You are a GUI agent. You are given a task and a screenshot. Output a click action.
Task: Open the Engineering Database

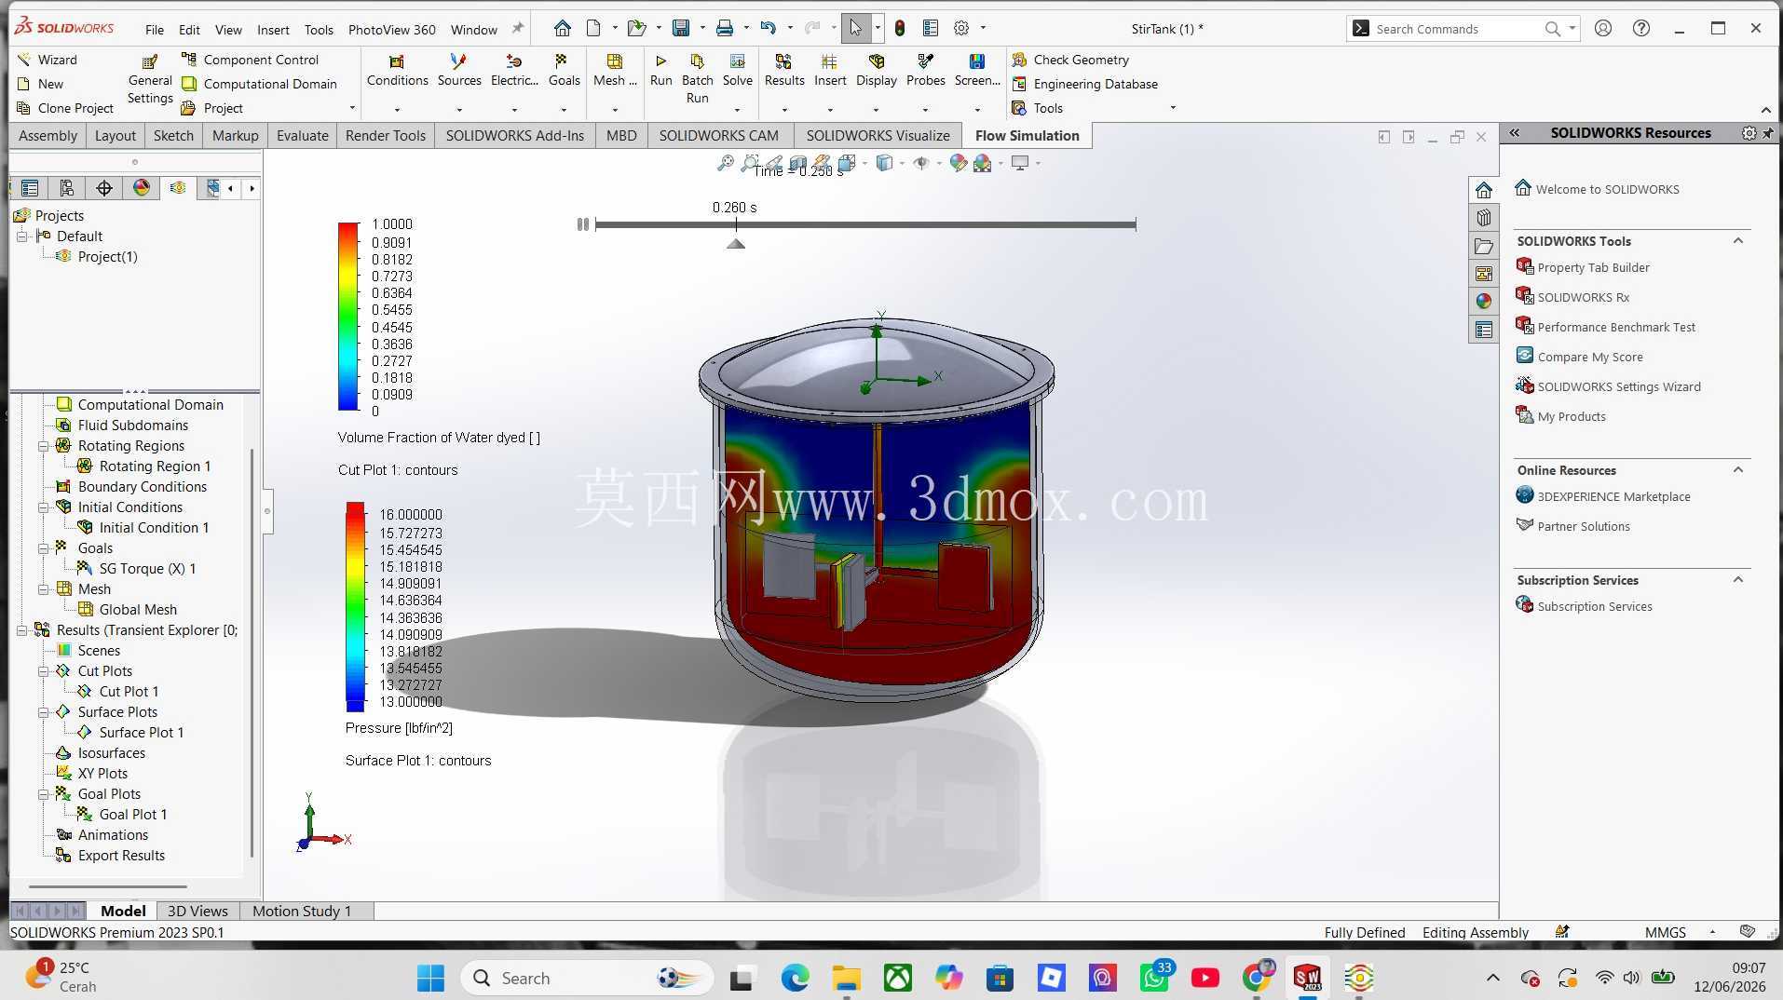(x=1084, y=84)
